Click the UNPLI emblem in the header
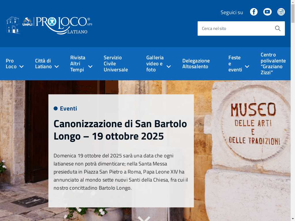The width and height of the screenshot is (295, 221). point(28,22)
